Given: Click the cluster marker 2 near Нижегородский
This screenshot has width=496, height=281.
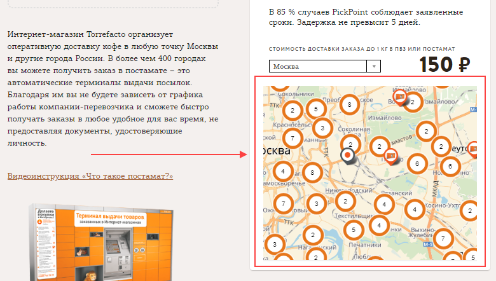Looking at the screenshot, I should tap(345, 202).
